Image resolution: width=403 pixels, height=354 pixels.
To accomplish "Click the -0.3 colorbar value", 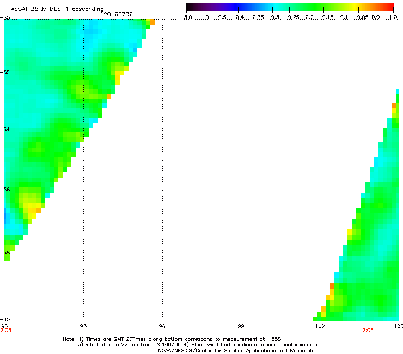I will click(x=273, y=17).
